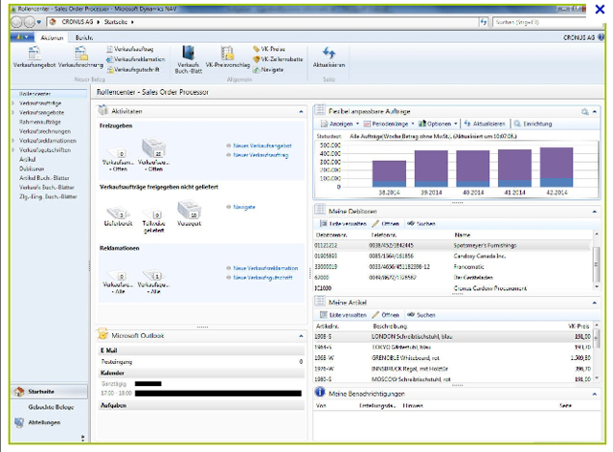
Task: Click Suchen in Meine Debitoren toolbar
Action: coord(421,224)
